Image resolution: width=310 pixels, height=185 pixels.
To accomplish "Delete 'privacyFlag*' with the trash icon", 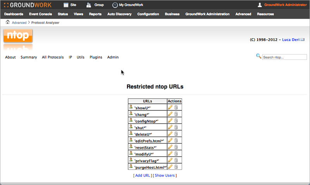I will [176, 160].
